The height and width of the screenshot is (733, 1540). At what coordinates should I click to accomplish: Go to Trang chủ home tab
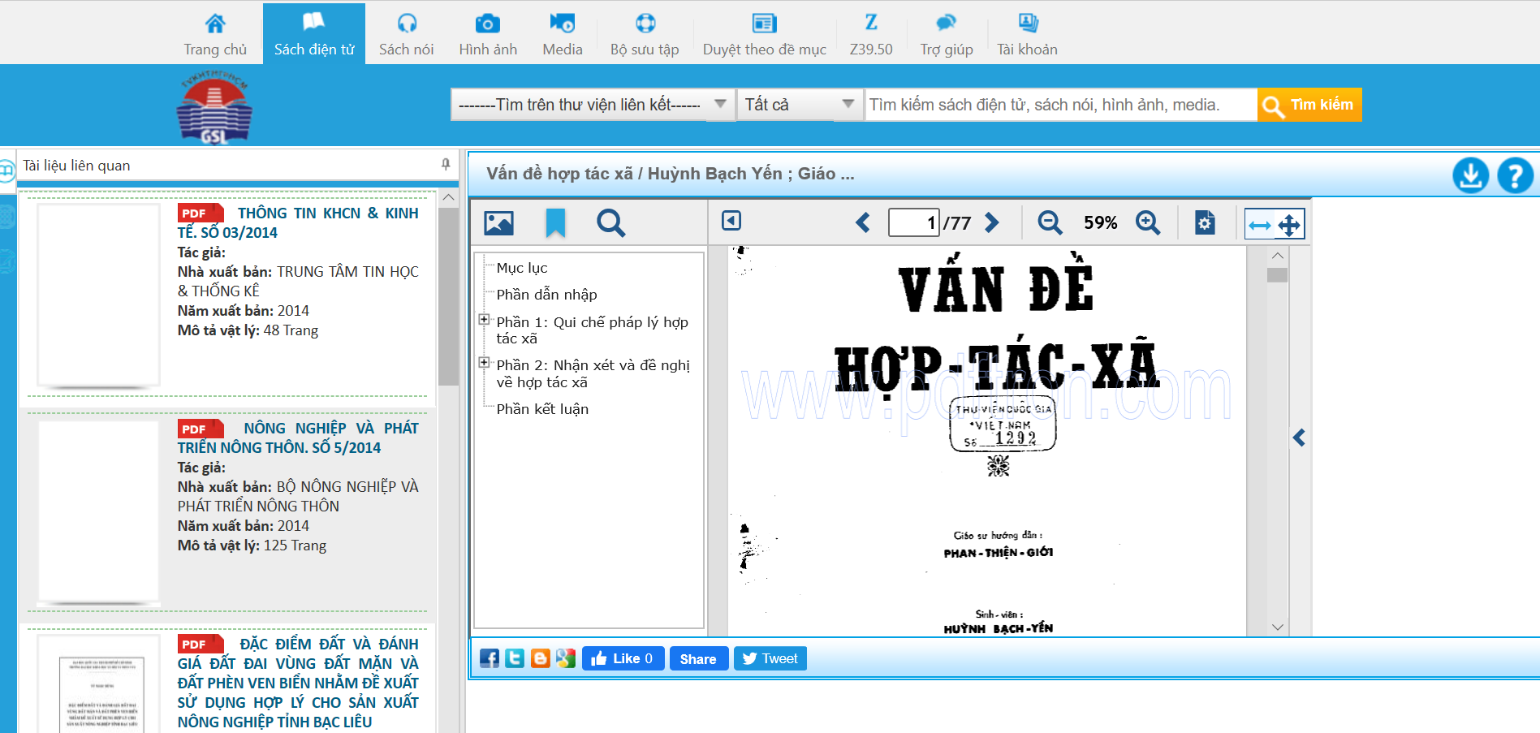click(214, 35)
